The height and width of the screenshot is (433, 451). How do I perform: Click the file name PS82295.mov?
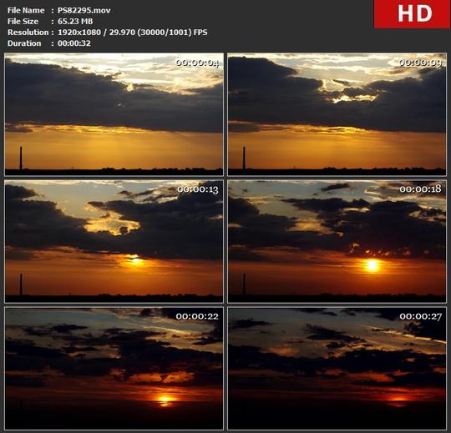(84, 10)
